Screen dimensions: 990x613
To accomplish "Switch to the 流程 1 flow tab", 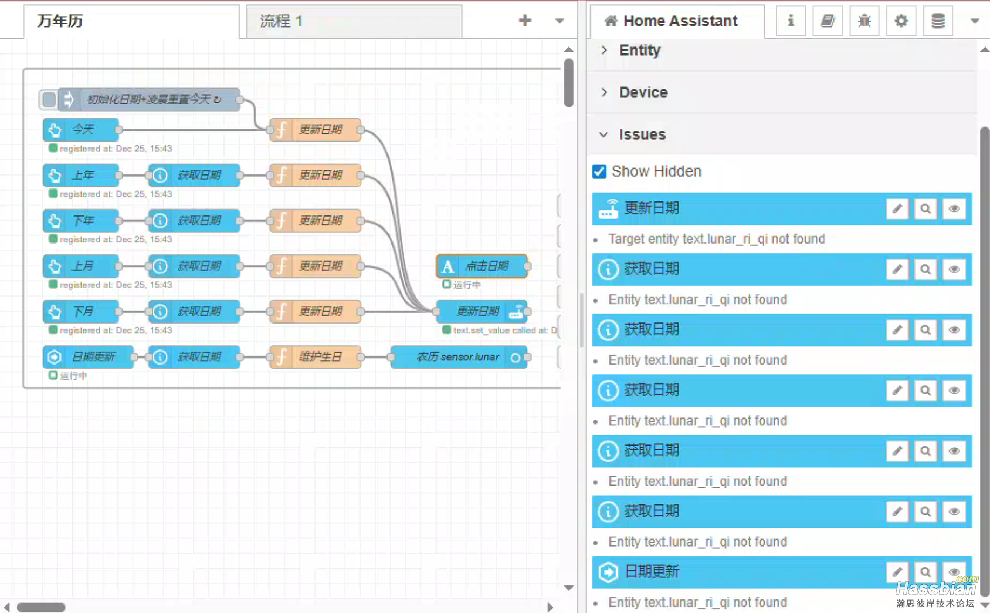I will coord(354,21).
